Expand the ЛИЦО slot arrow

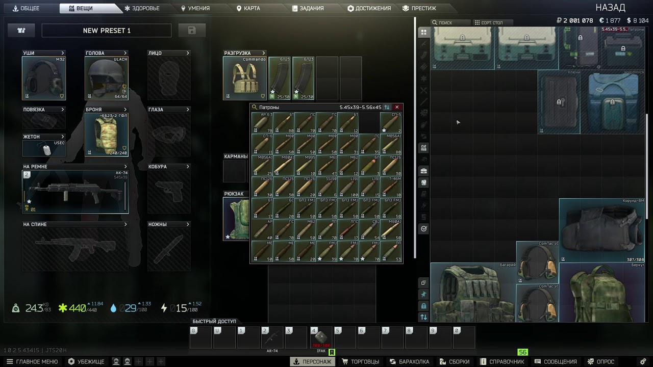(x=188, y=53)
